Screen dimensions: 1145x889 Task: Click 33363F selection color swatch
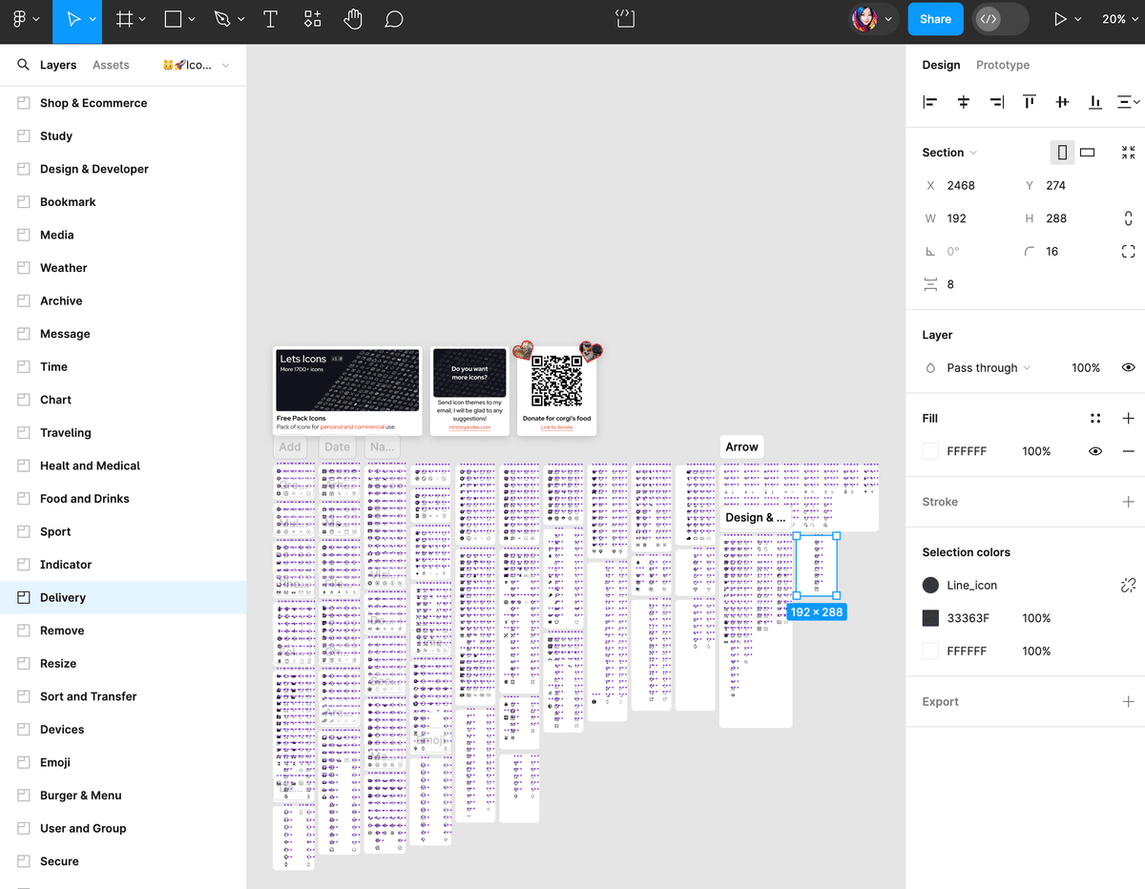[930, 618]
